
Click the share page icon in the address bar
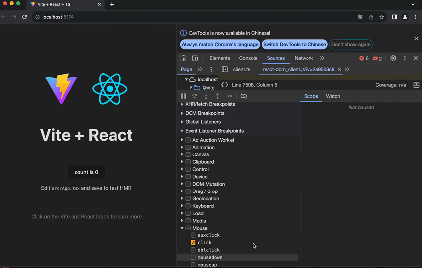click(371, 17)
